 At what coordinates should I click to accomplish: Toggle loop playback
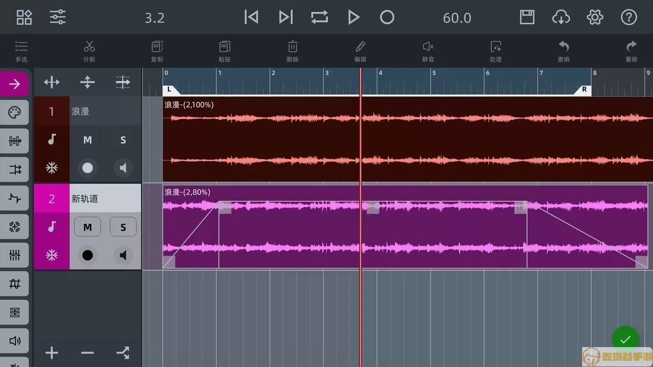coord(319,17)
